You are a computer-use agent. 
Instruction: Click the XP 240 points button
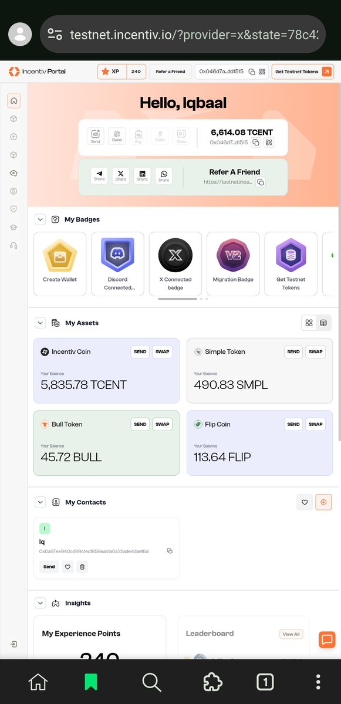[121, 72]
